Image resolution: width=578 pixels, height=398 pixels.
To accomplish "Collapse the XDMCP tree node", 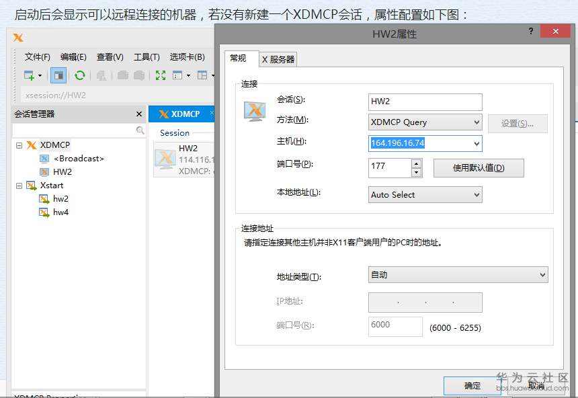I will pos(19,145).
